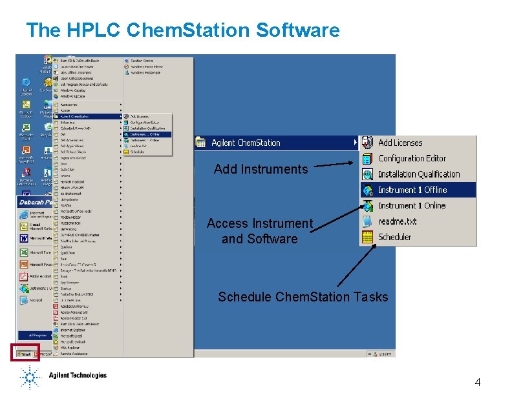Open Microsoft Office Tools folder entry
Viewport: 512px width, 395px height.
point(88,211)
